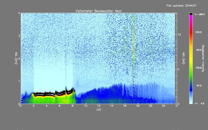Click the colorbar minimum label '<= 0.0'

coord(199,103)
